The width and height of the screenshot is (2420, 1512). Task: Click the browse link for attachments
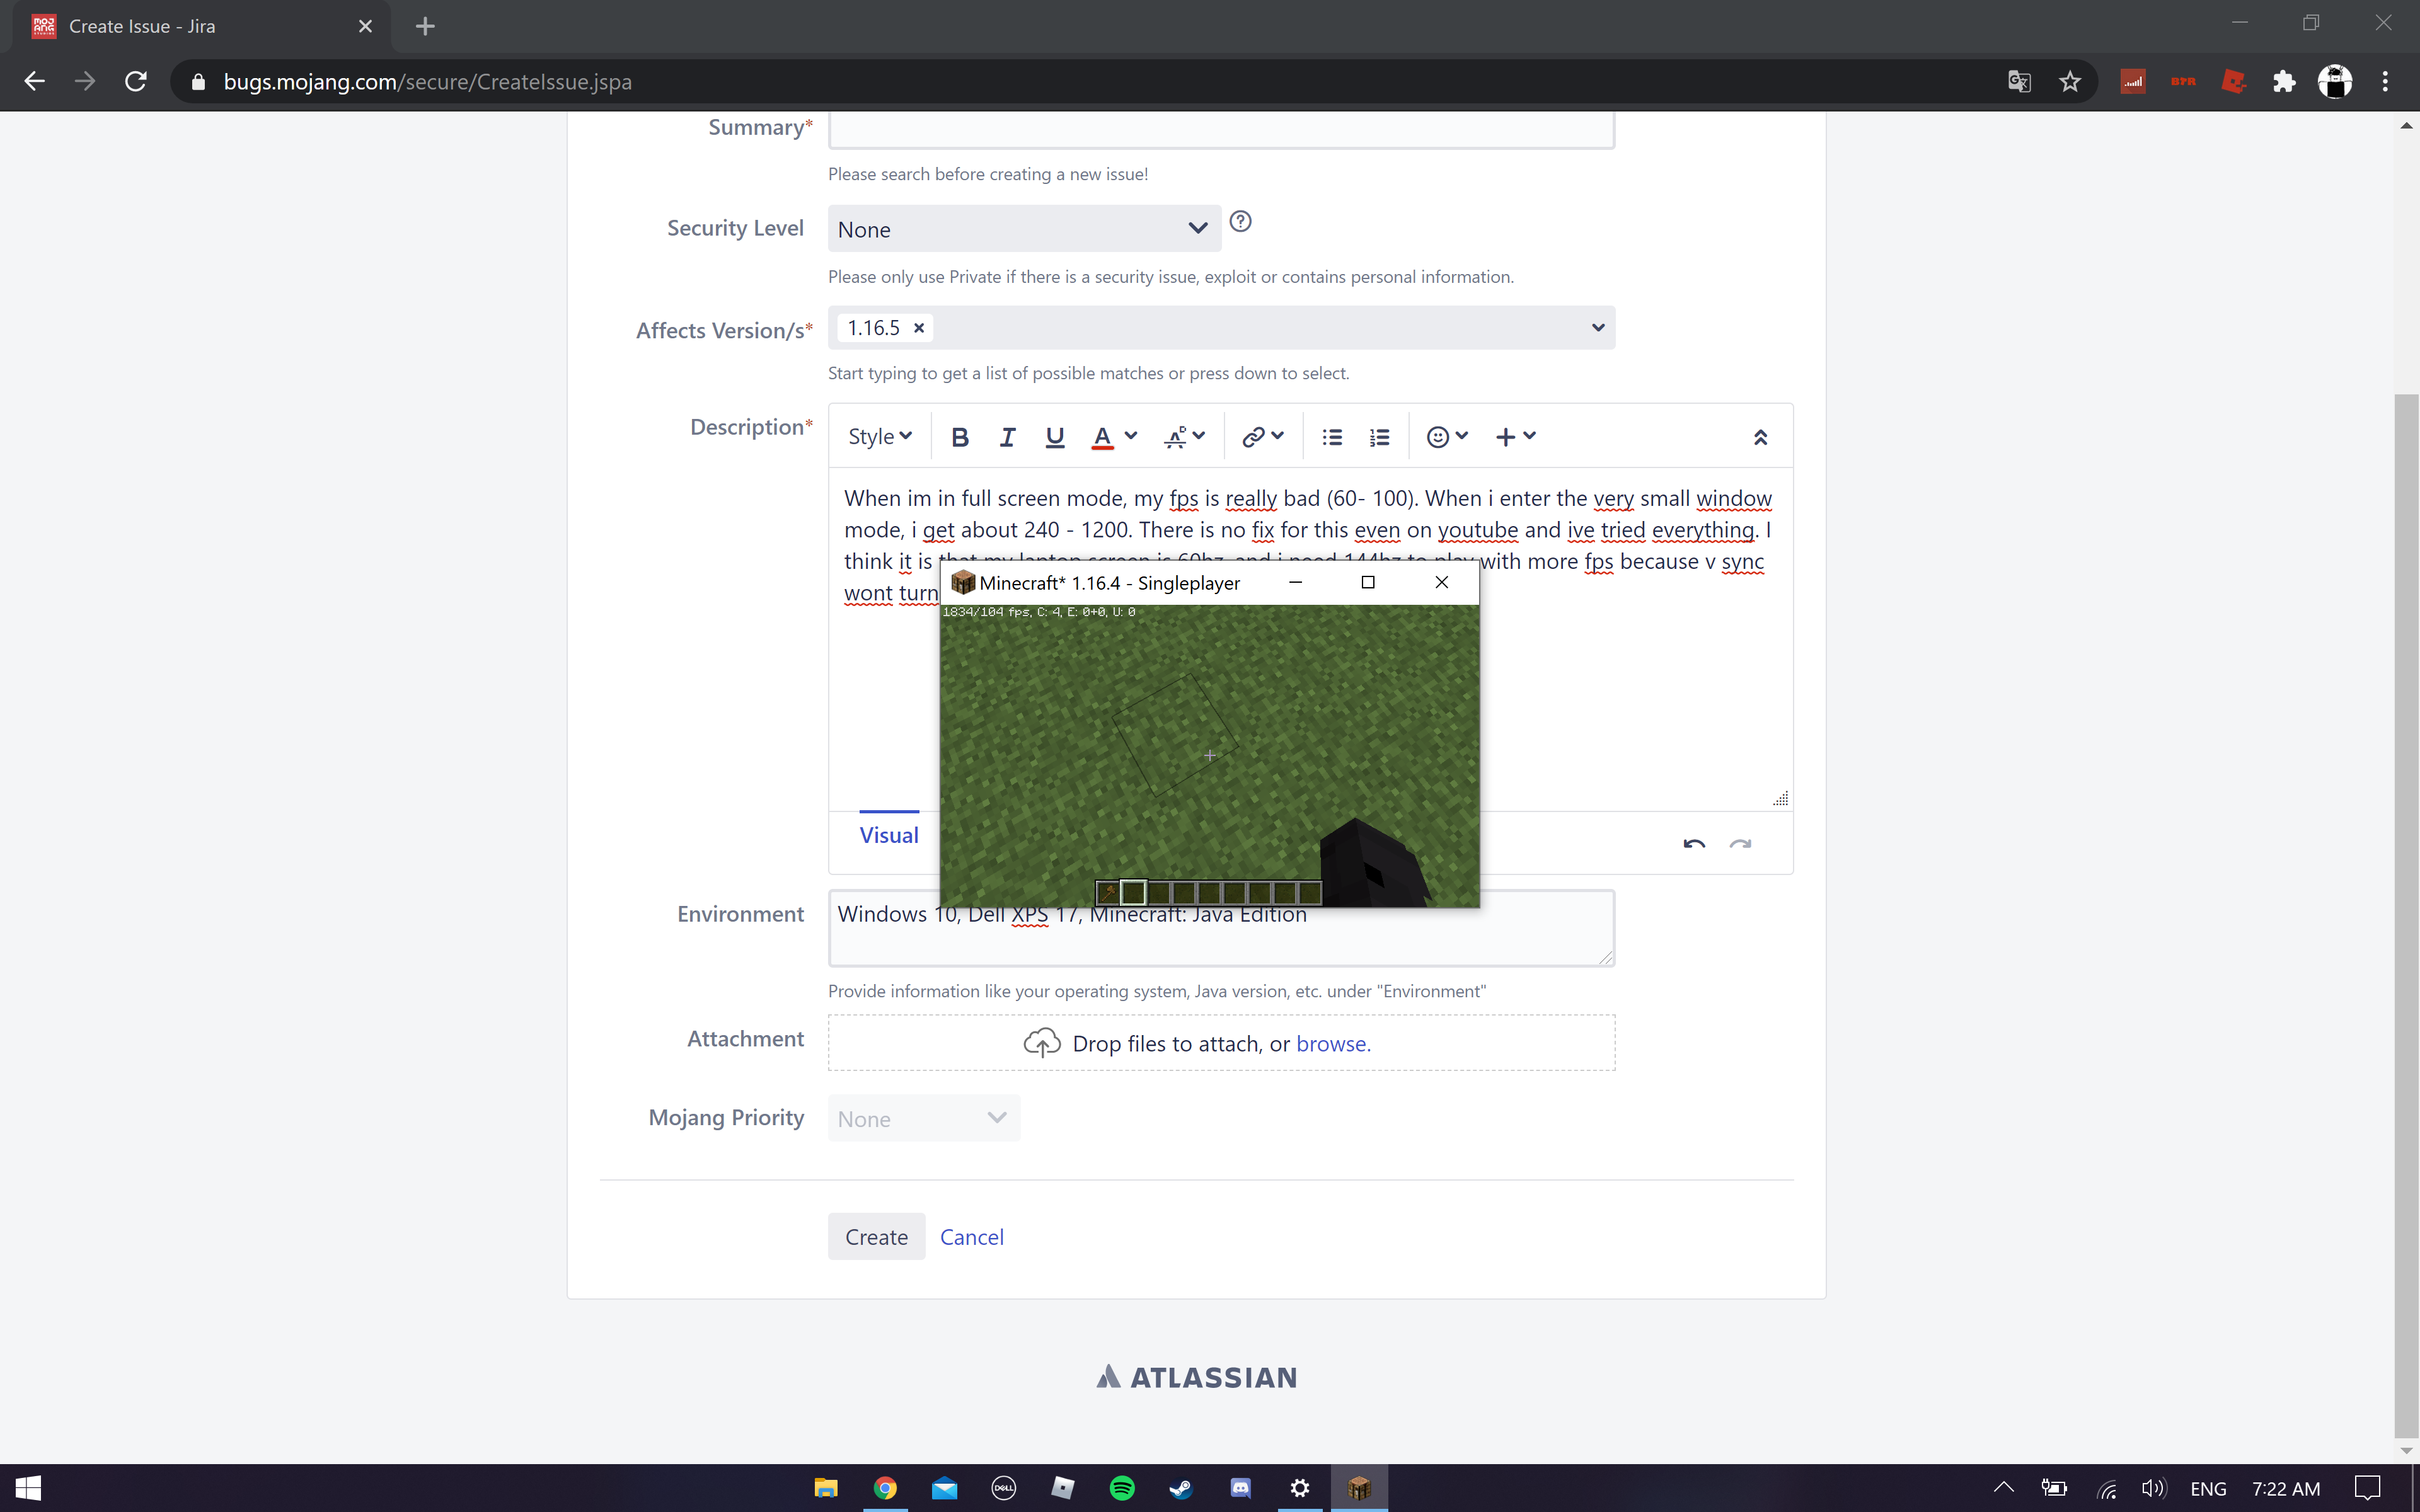(1332, 1044)
